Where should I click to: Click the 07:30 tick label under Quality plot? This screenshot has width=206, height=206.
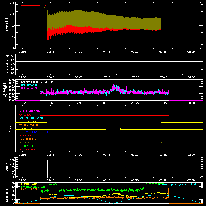click(x=135, y=181)
